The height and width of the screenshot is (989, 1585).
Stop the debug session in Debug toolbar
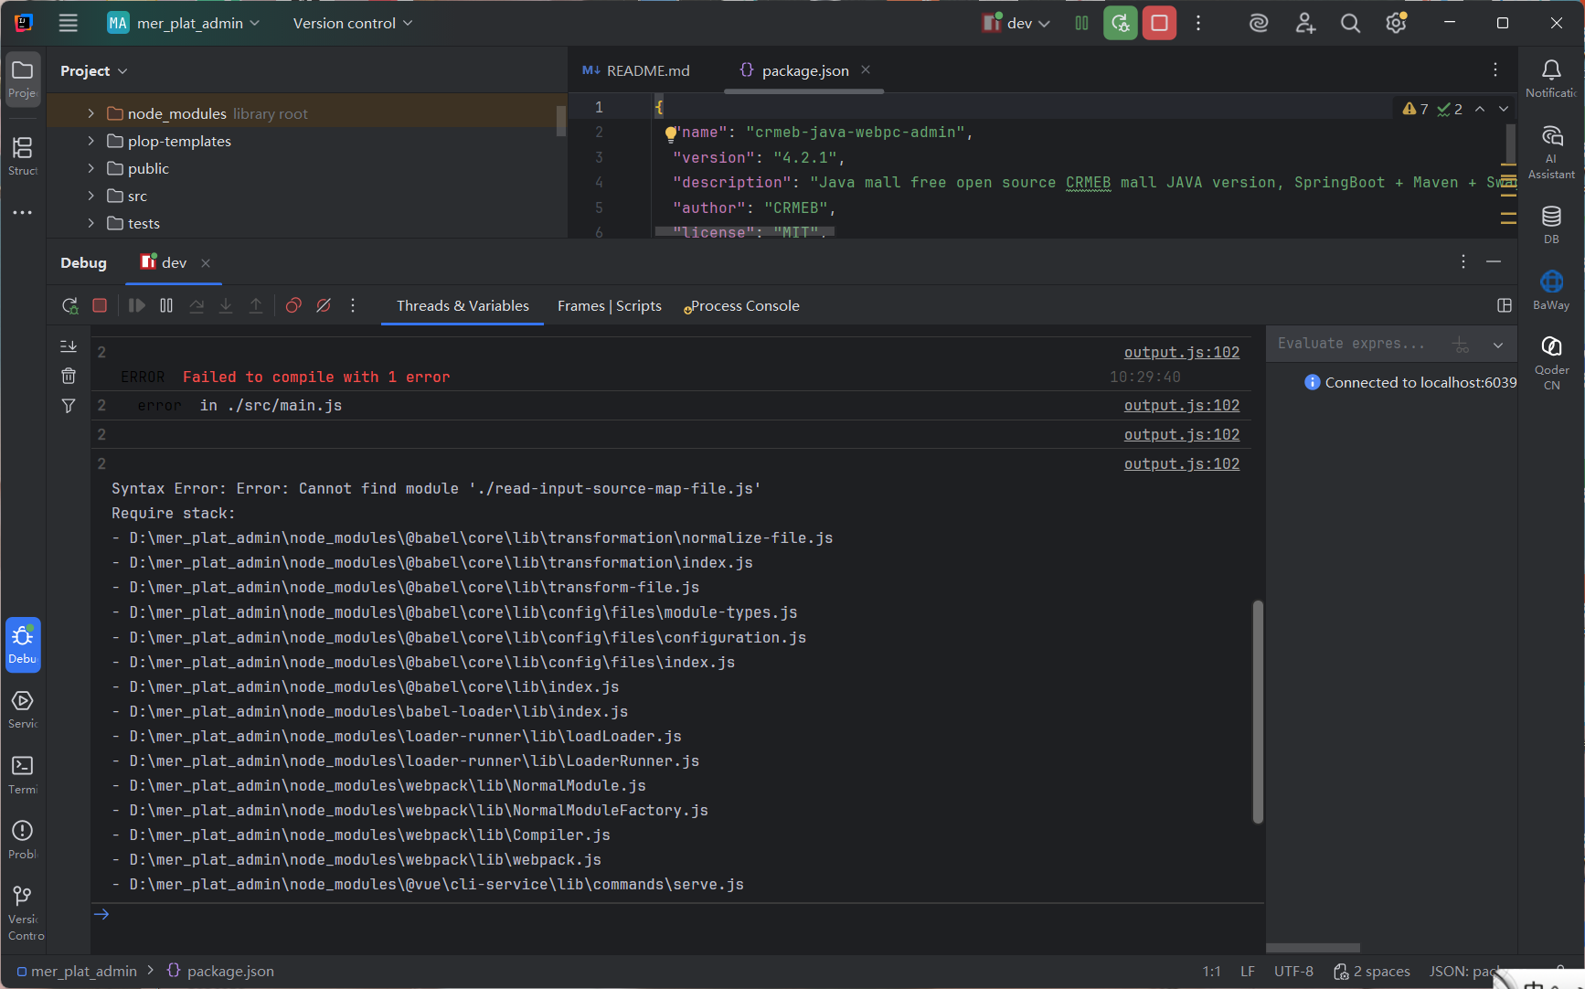[x=100, y=305]
